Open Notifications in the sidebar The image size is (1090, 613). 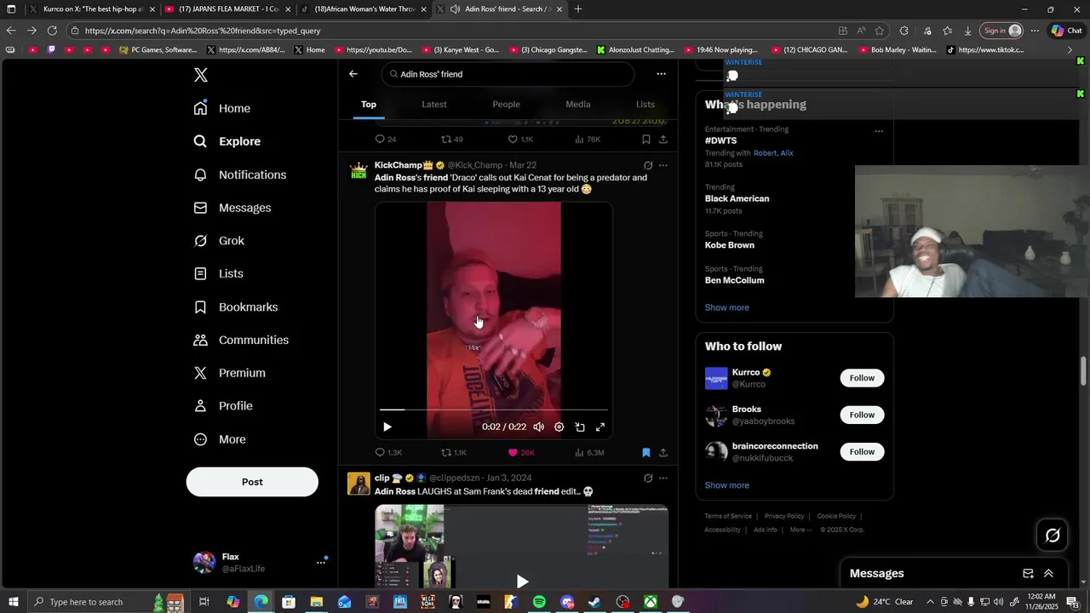coord(240,175)
